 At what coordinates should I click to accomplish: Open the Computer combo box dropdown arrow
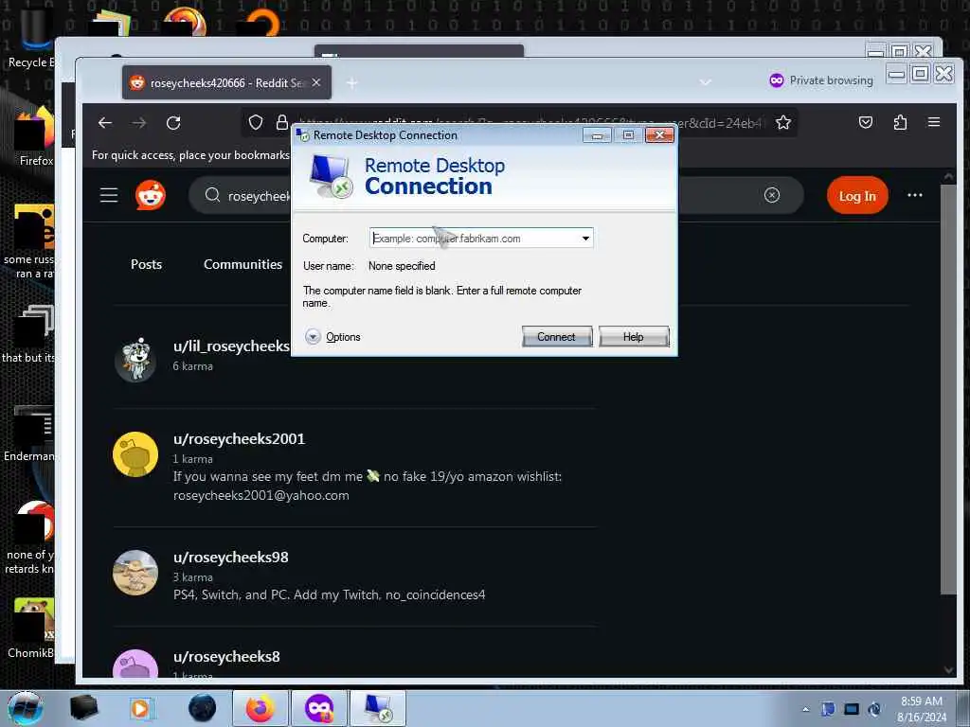[x=585, y=238]
